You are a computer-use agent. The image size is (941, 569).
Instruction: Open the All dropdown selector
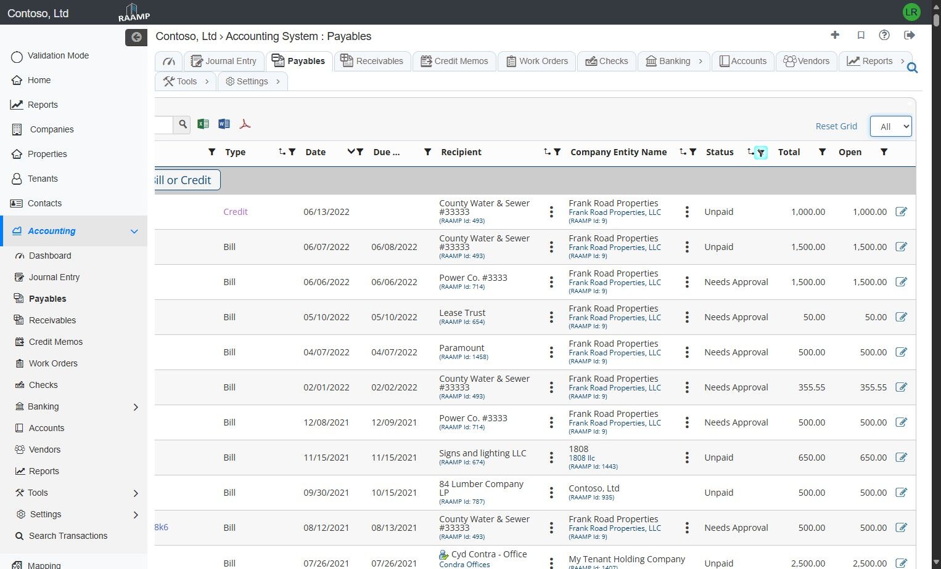(x=890, y=126)
